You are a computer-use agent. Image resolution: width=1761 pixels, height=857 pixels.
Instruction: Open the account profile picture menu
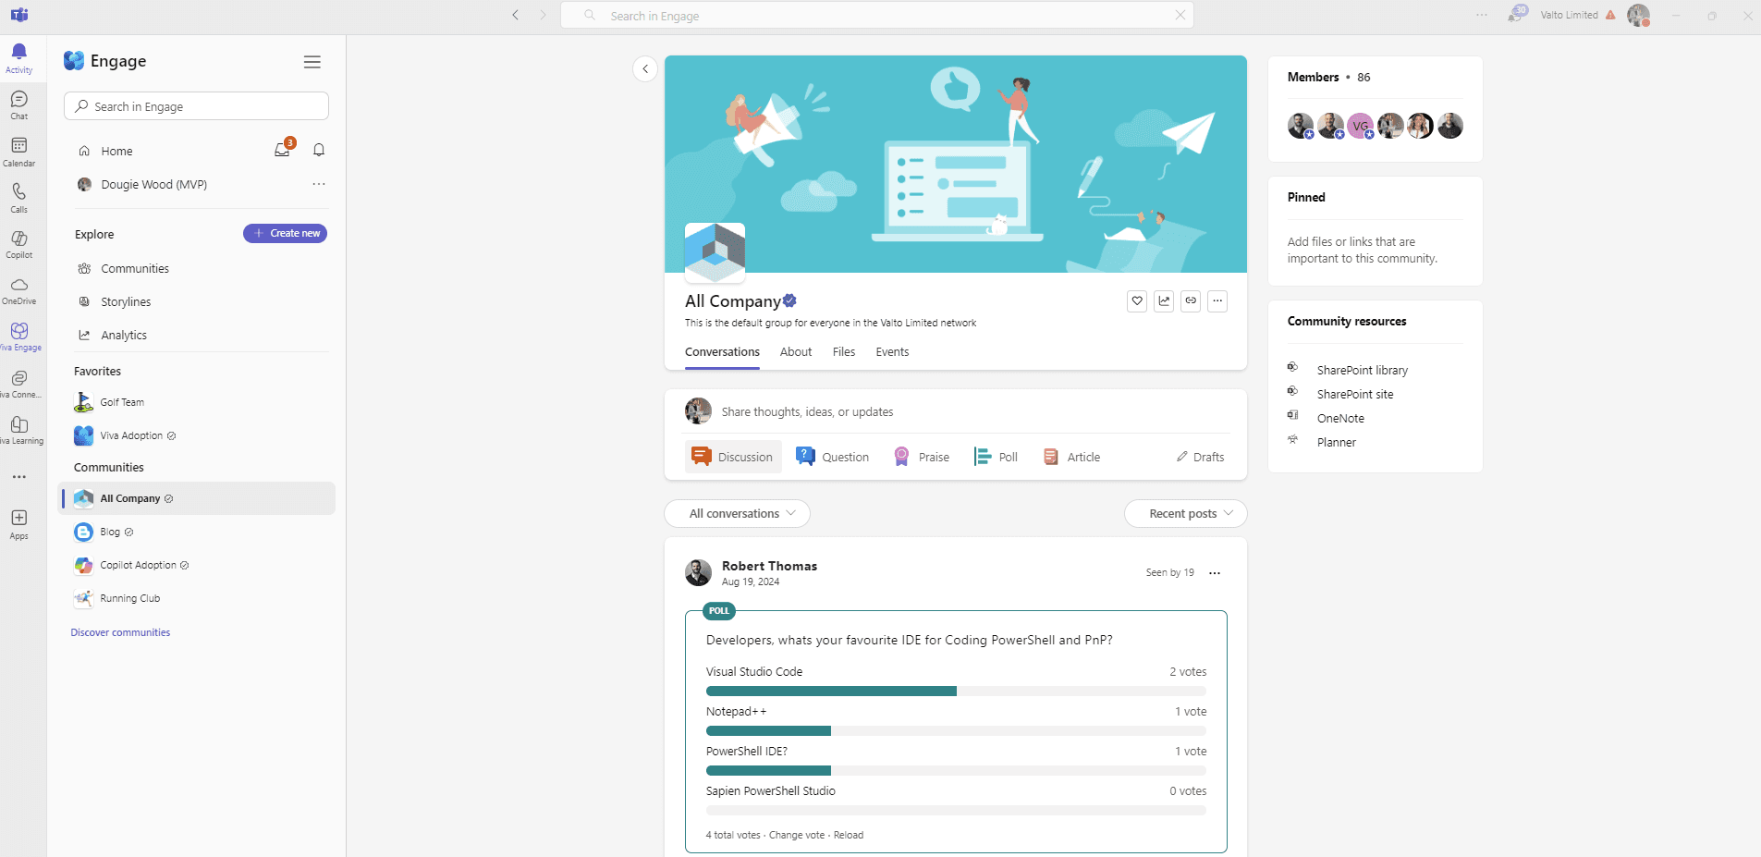[x=1638, y=15]
